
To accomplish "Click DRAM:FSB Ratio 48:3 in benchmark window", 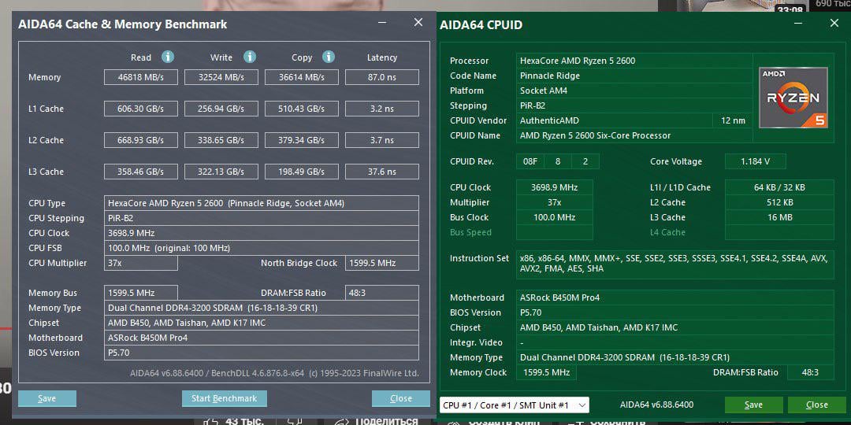I will tap(381, 293).
